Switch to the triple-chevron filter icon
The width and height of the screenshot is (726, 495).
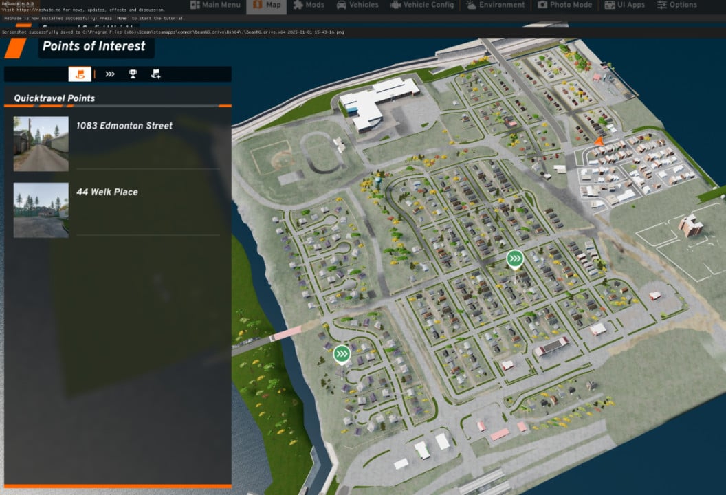click(x=110, y=74)
